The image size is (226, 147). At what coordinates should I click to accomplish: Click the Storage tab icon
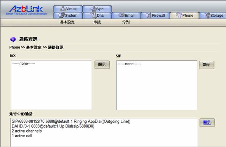click(207, 15)
